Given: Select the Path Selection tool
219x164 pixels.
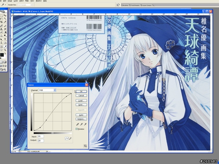Looking at the screenshot, I should pyautogui.click(x=1, y=40).
